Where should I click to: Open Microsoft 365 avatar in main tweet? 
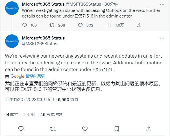12,41
